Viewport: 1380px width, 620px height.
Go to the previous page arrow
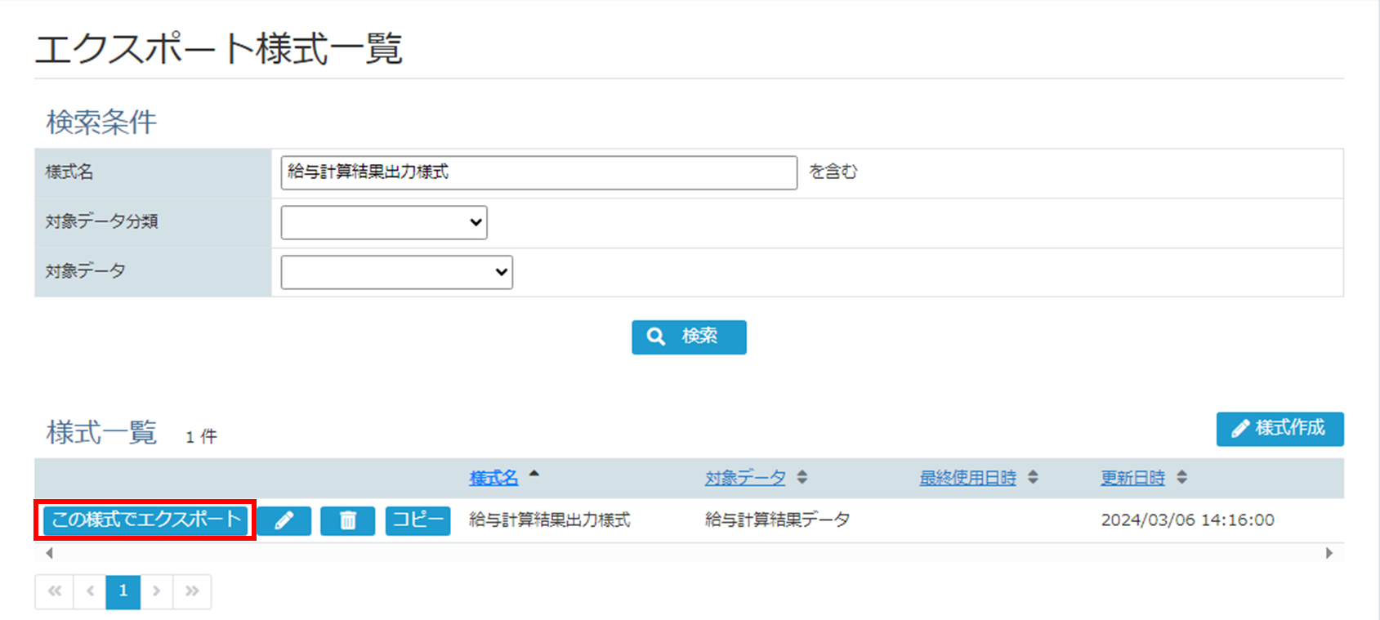tap(90, 591)
